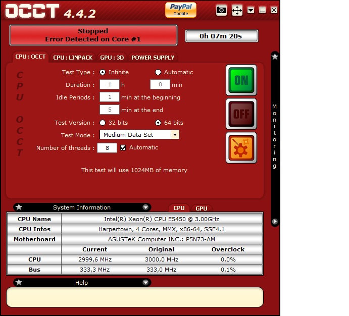Click the 0,1% bus overclock value
Screen dimensions: 349x316
228,270
